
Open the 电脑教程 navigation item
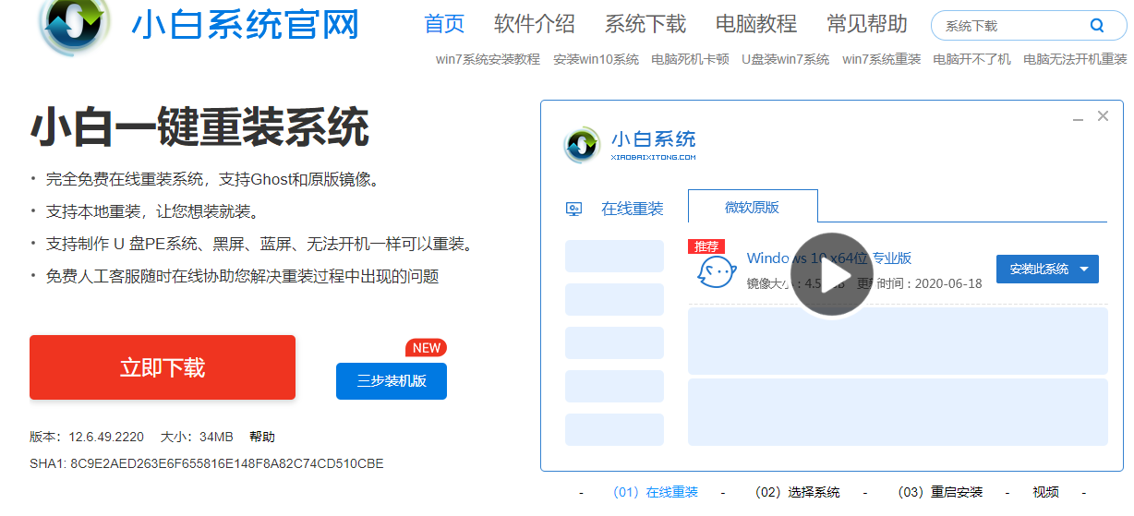click(756, 24)
